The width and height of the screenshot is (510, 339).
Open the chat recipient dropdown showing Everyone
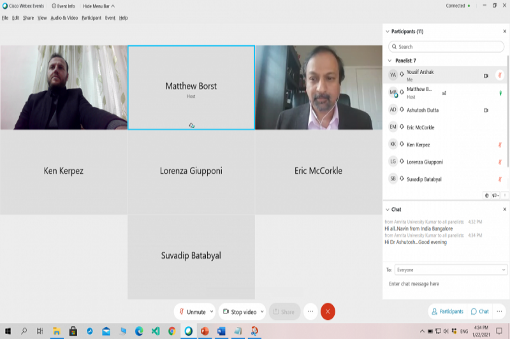click(x=451, y=270)
